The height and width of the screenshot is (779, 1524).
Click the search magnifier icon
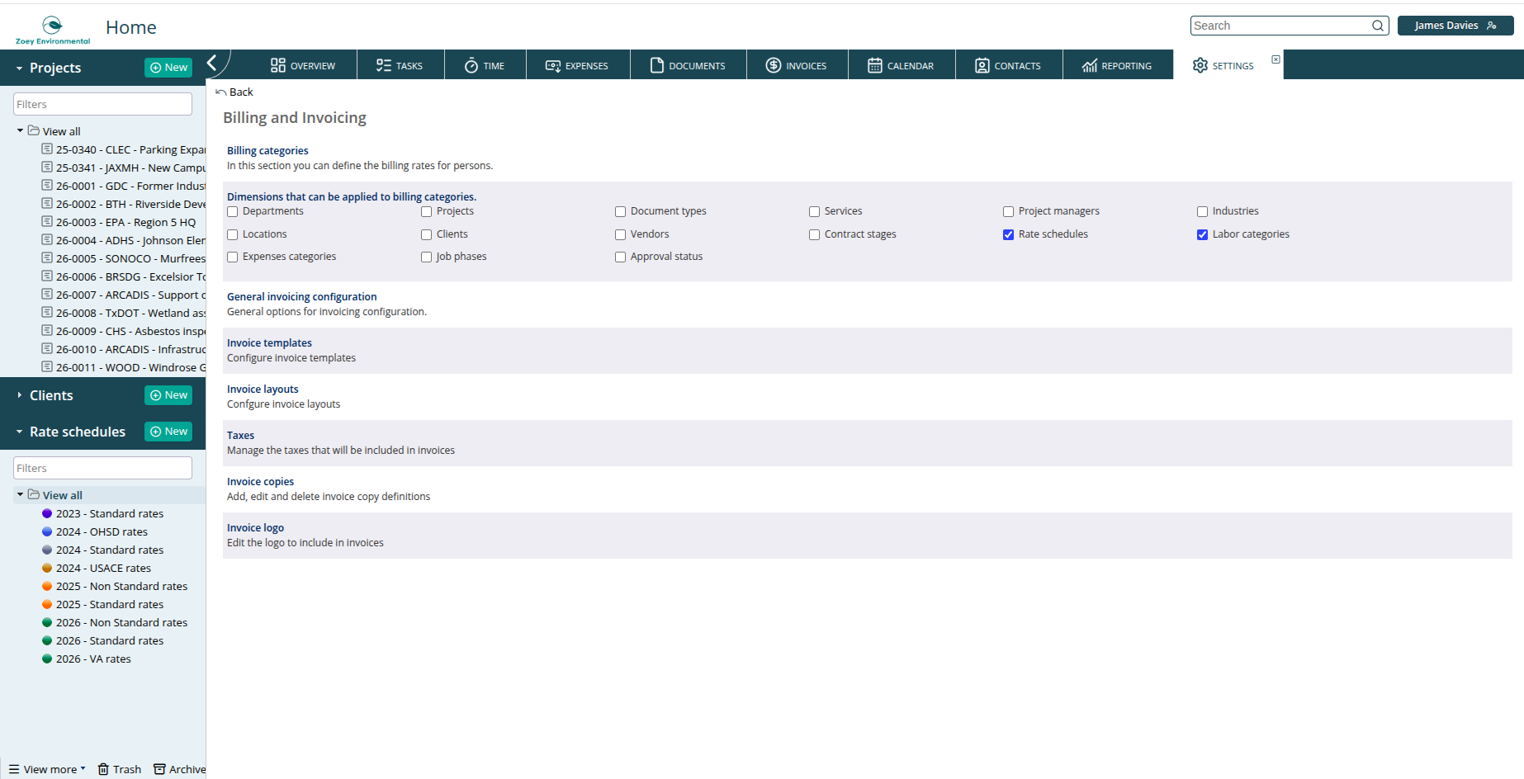(x=1377, y=26)
